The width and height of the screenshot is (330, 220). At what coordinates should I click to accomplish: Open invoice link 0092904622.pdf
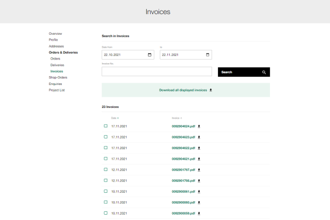pyautogui.click(x=183, y=148)
